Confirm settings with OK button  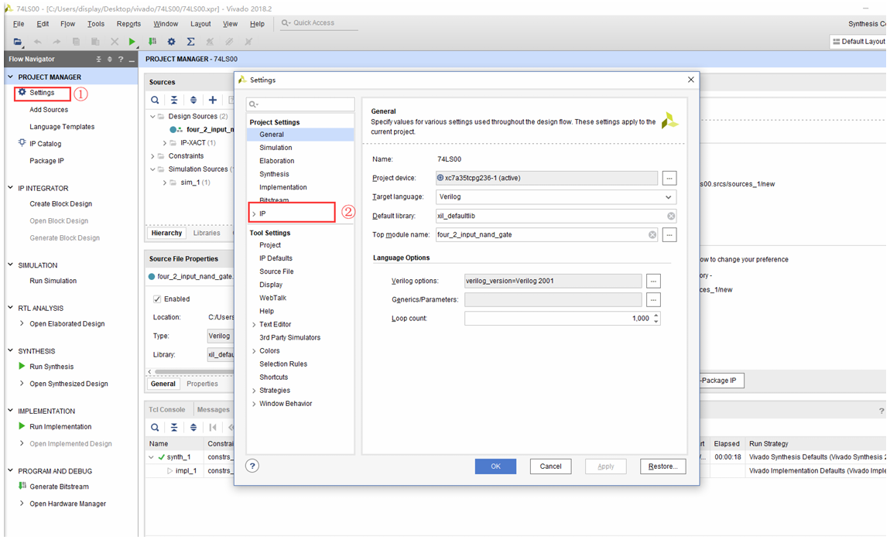tap(495, 466)
